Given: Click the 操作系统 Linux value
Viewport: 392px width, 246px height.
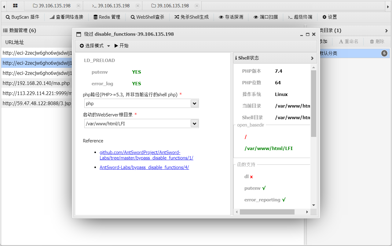Looking at the screenshot, I should click(281, 94).
